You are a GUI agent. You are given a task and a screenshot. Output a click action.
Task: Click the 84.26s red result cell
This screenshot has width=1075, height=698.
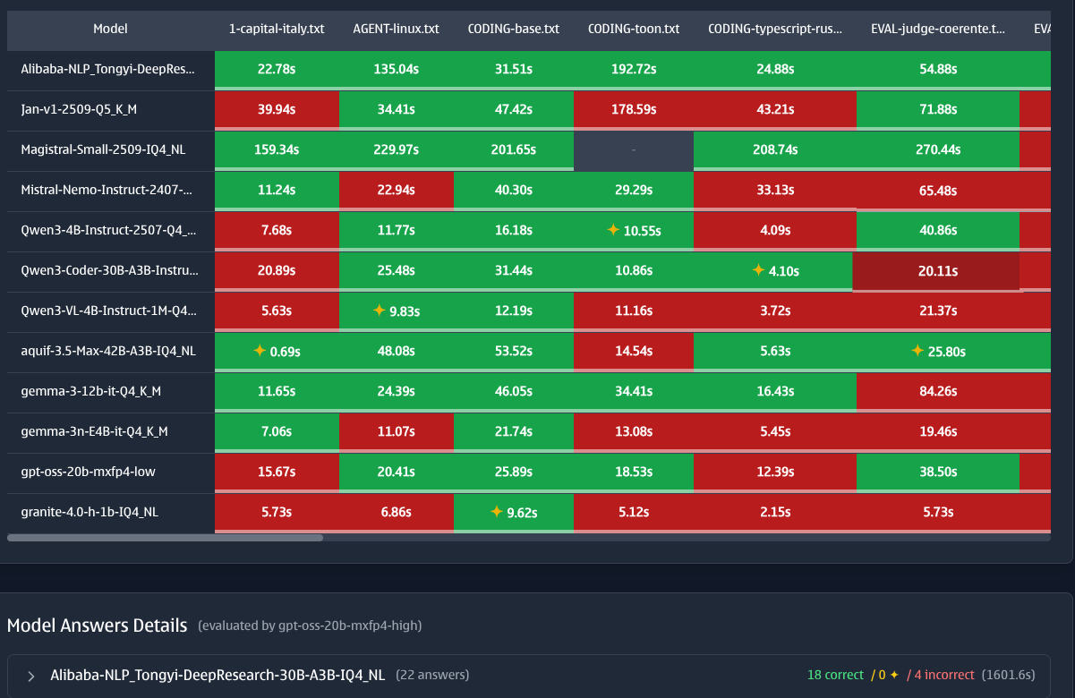click(x=937, y=391)
